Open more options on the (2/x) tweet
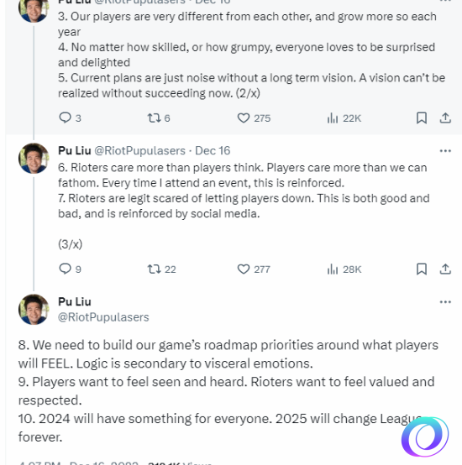 coord(445,1)
